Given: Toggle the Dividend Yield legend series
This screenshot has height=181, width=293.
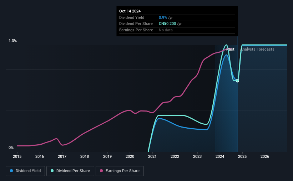Looking at the screenshot, I should pyautogui.click(x=25, y=171).
